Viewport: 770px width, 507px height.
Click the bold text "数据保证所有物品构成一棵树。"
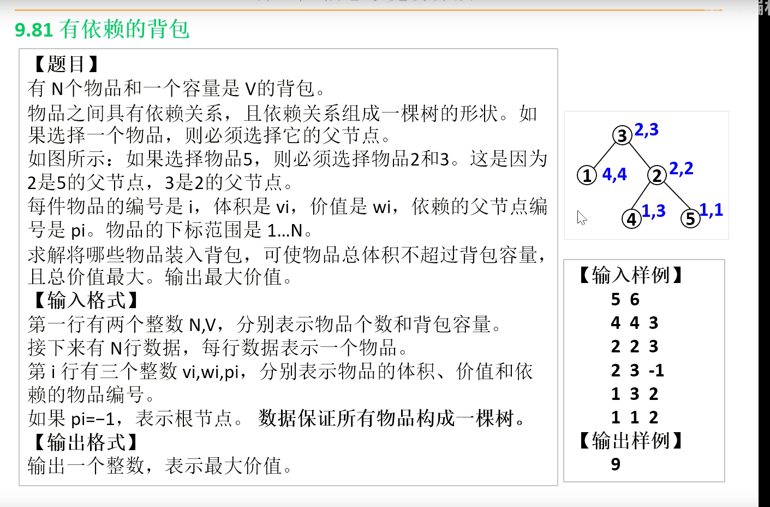[x=392, y=419]
